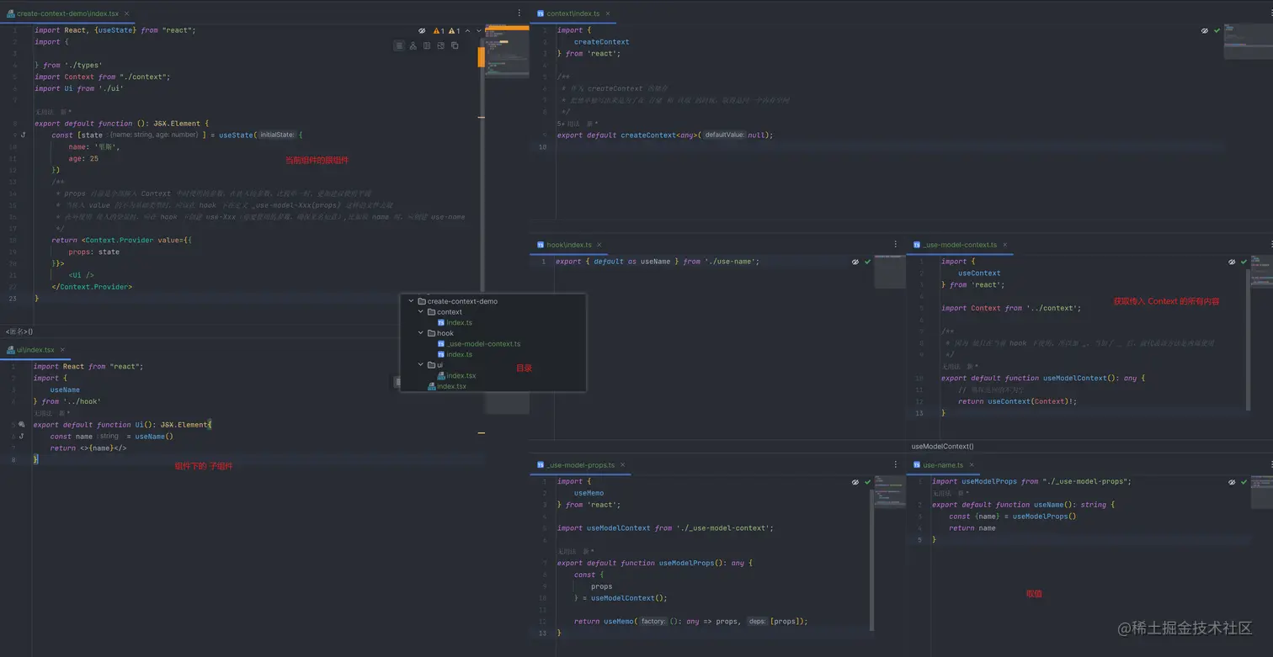The image size is (1273, 657).
Task: Open the reader-mode list view icon in main editor
Action: (x=399, y=45)
